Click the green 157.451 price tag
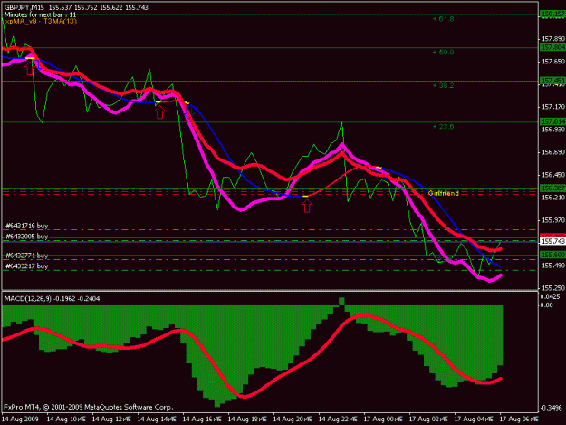The image size is (566, 425). click(553, 81)
